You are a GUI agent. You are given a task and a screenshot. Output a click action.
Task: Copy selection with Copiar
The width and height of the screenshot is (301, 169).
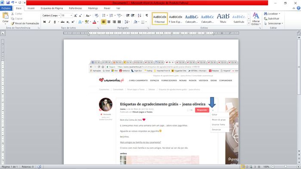[x=17, y=18]
